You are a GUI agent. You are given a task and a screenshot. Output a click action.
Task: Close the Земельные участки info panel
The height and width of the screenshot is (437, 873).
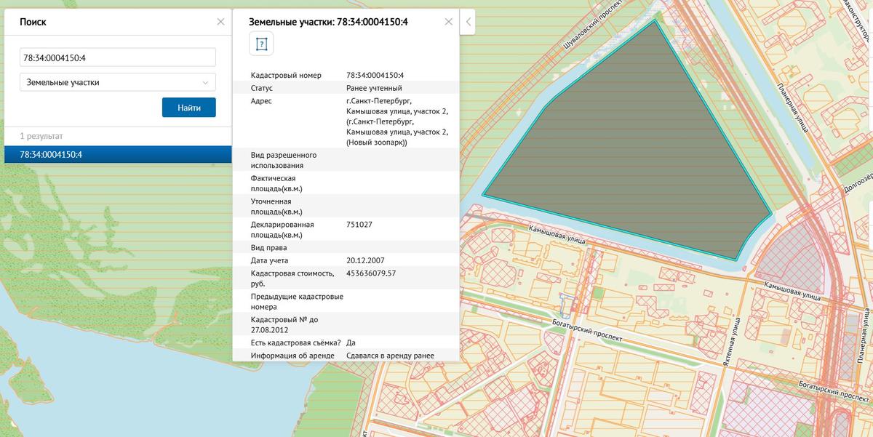449,22
